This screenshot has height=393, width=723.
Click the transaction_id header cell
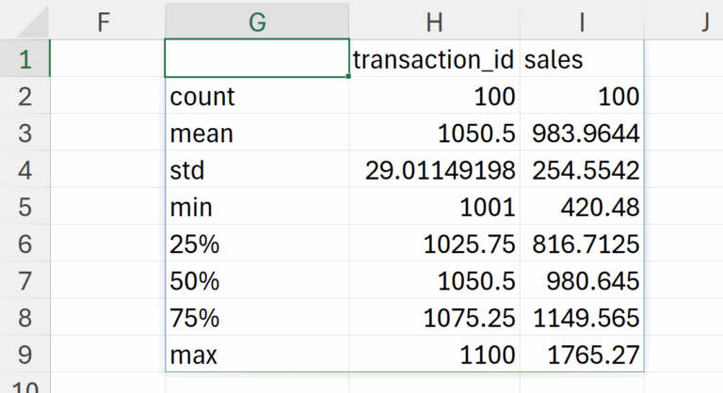pos(434,59)
